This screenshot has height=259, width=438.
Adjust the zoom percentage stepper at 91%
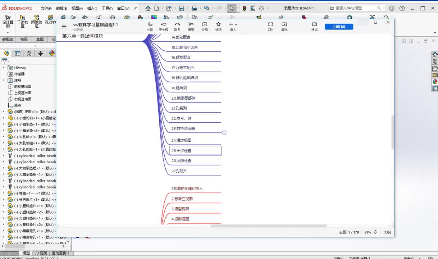375,232
